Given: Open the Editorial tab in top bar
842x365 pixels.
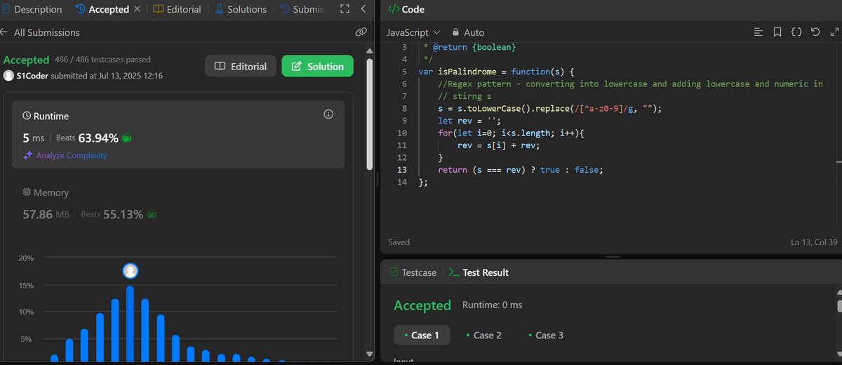Looking at the screenshot, I should point(177,9).
